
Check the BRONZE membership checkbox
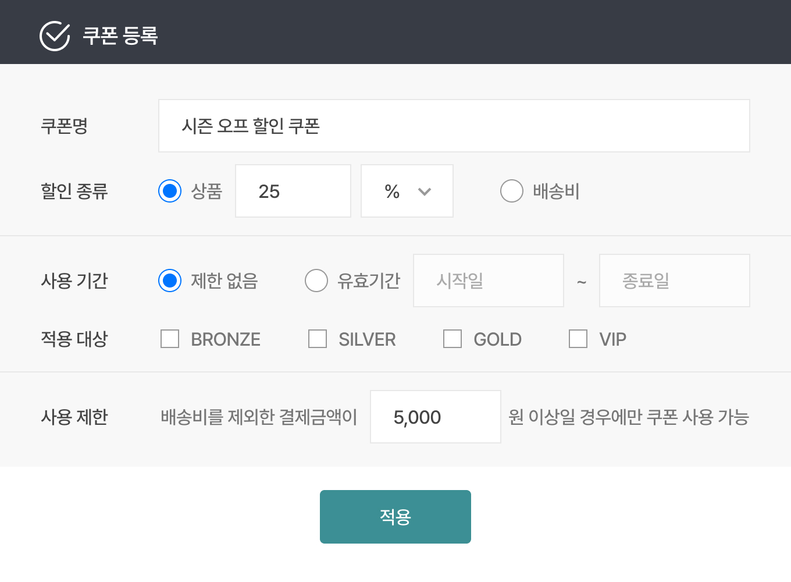pyautogui.click(x=169, y=339)
